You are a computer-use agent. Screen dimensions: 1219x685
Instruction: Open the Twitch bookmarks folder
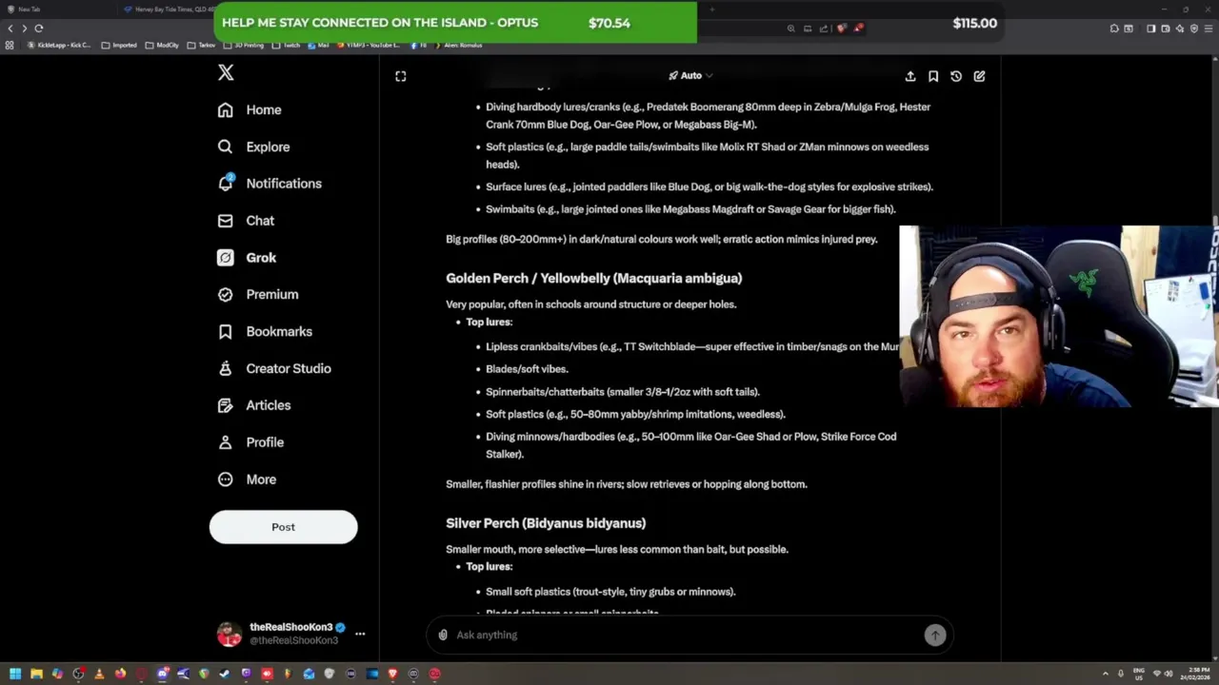(x=287, y=45)
